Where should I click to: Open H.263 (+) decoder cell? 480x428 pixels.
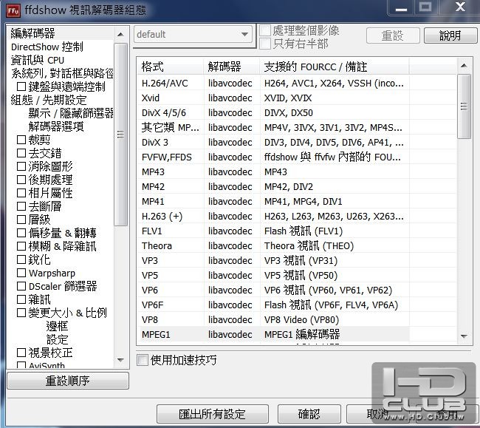[230, 217]
